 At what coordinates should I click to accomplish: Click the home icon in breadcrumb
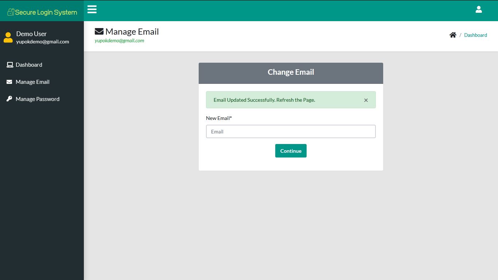[453, 35]
